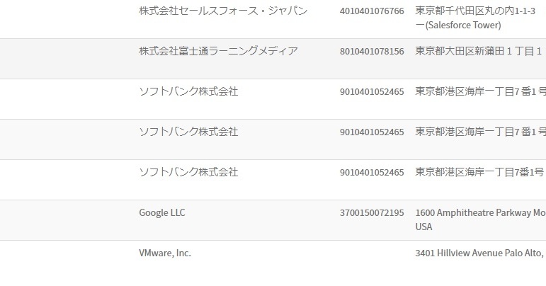This screenshot has height=286, width=546.
Task: Select corporate number 4010401076766
Action: 372,11
